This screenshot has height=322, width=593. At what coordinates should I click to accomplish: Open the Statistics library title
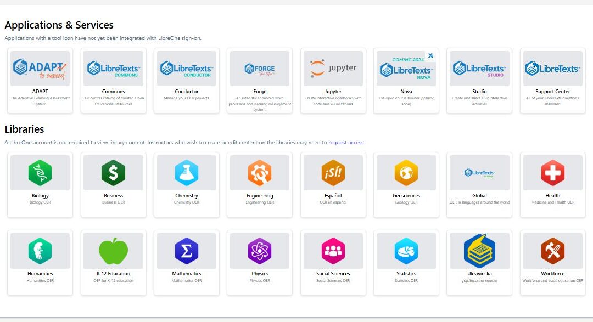(406, 274)
